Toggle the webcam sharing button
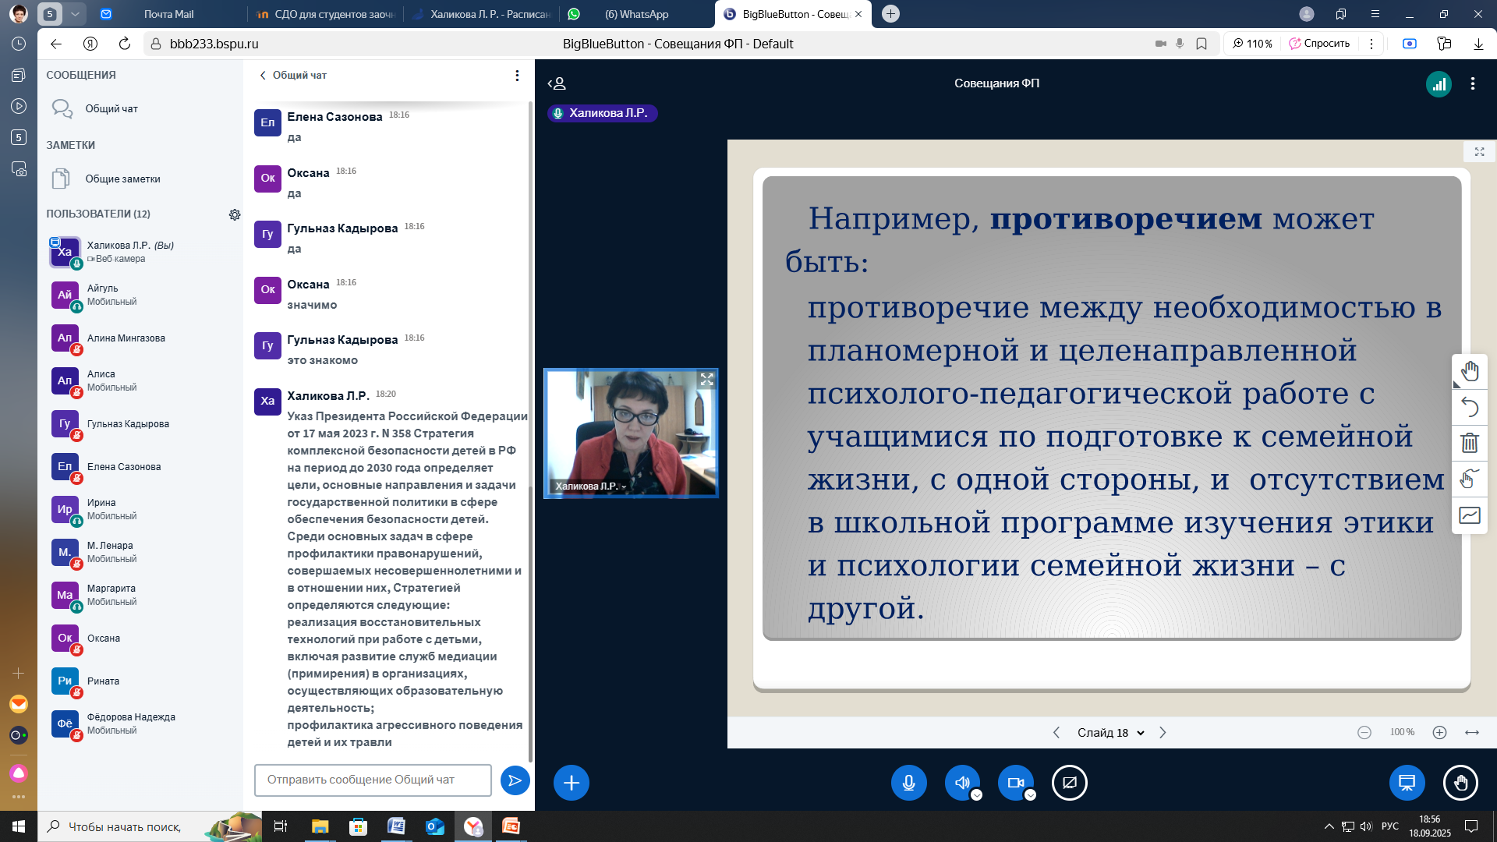1497x842 pixels. pyautogui.click(x=1015, y=783)
